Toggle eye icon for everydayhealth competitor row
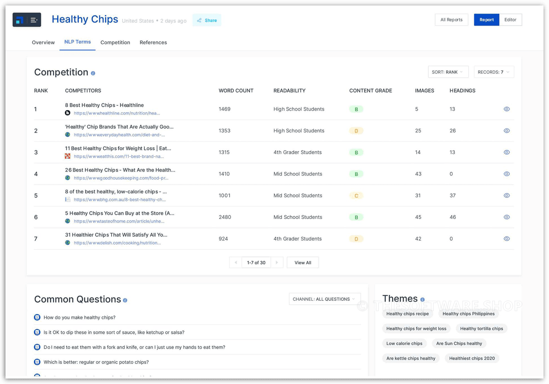The image size is (549, 384). pyautogui.click(x=506, y=131)
